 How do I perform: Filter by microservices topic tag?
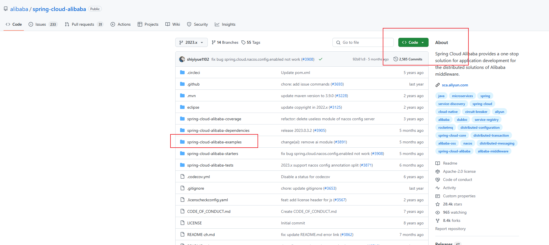click(462, 96)
